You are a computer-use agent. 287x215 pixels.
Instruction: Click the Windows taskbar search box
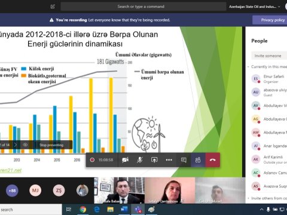tap(31, 210)
